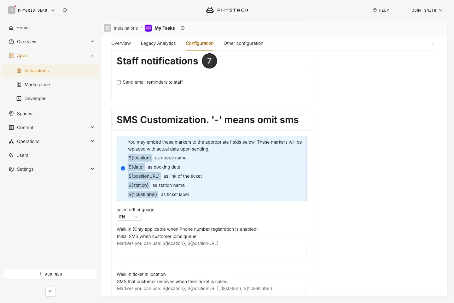Enable Send email reminders to staff checkbox
Image resolution: width=454 pixels, height=303 pixels.
tap(119, 82)
